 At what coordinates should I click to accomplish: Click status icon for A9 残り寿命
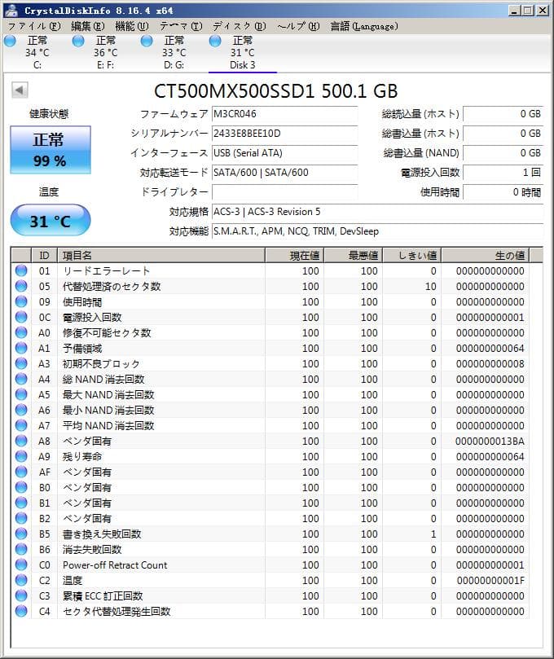[x=21, y=456]
